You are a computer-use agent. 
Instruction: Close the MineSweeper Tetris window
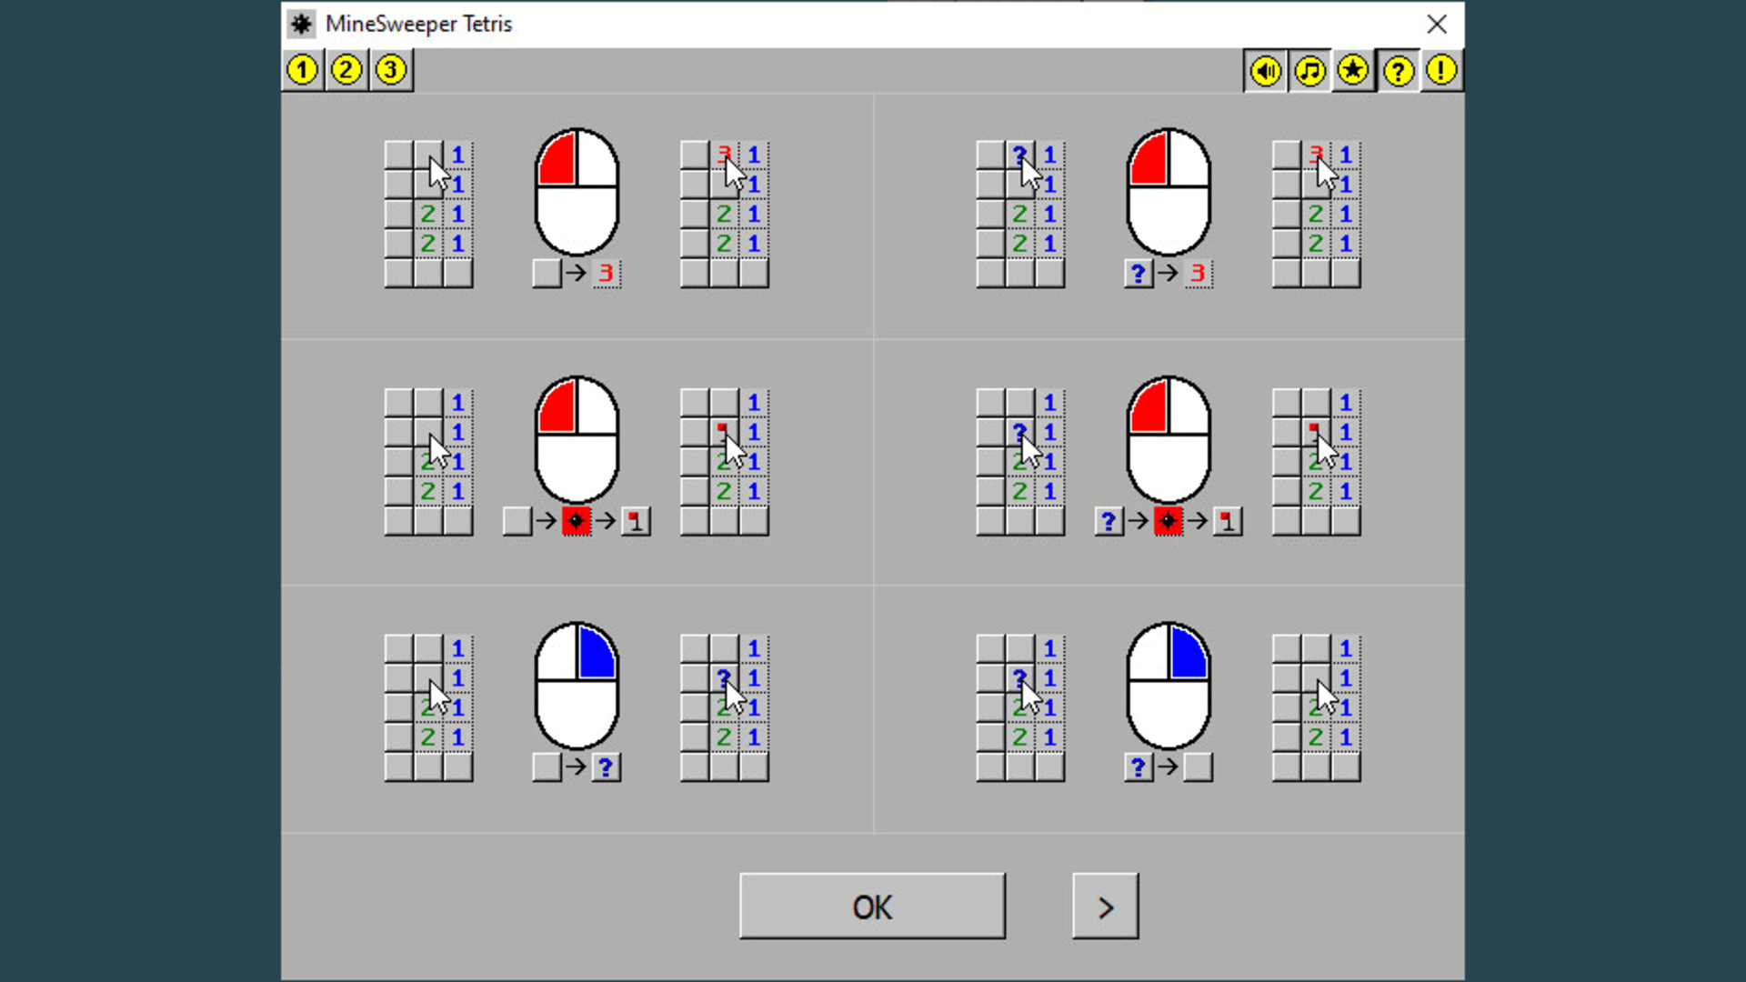point(1437,24)
